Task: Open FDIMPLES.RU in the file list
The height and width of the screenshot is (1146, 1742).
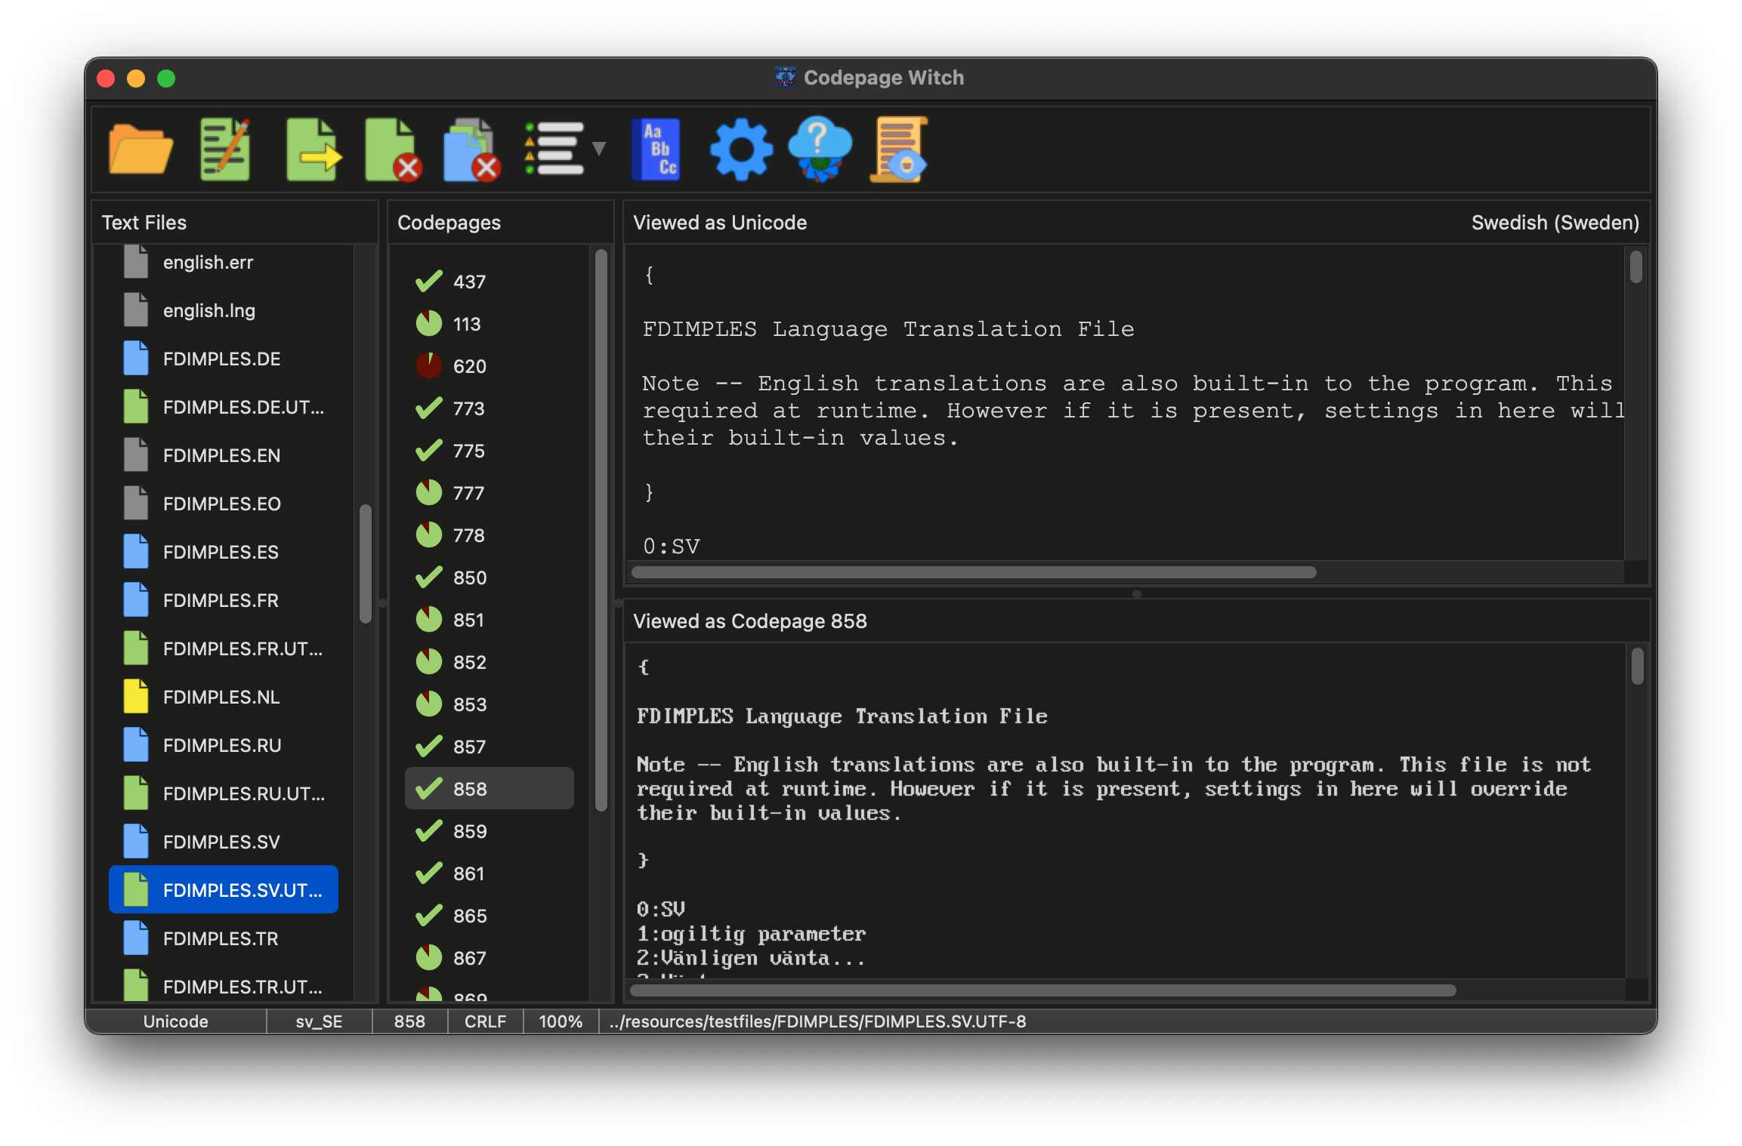Action: pyautogui.click(x=221, y=745)
